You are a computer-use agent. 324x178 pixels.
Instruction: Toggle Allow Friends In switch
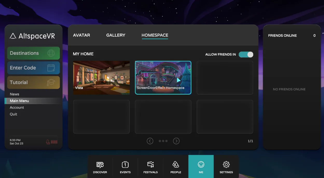click(x=246, y=54)
